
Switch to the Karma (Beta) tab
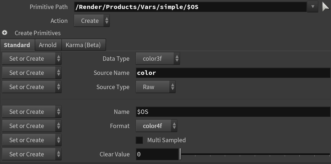83,45
